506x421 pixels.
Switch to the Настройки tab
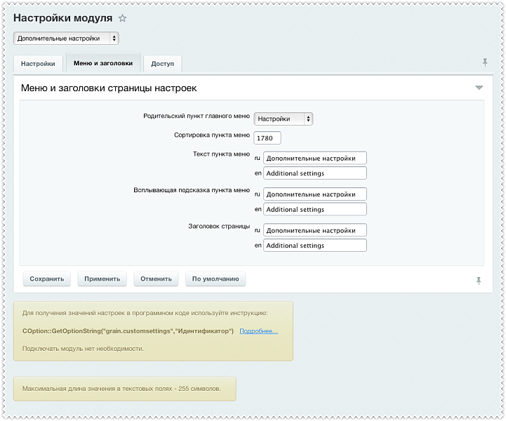[x=38, y=63]
